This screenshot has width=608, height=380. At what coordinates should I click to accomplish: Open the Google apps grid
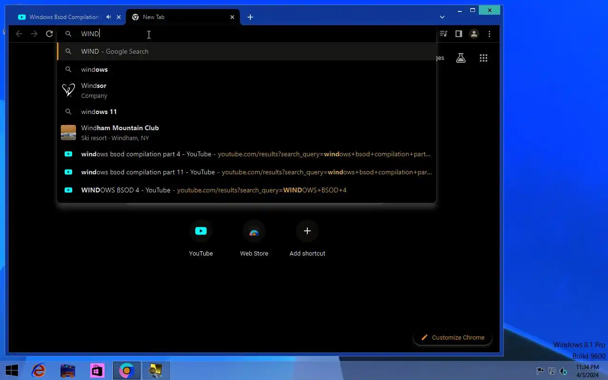tap(484, 58)
